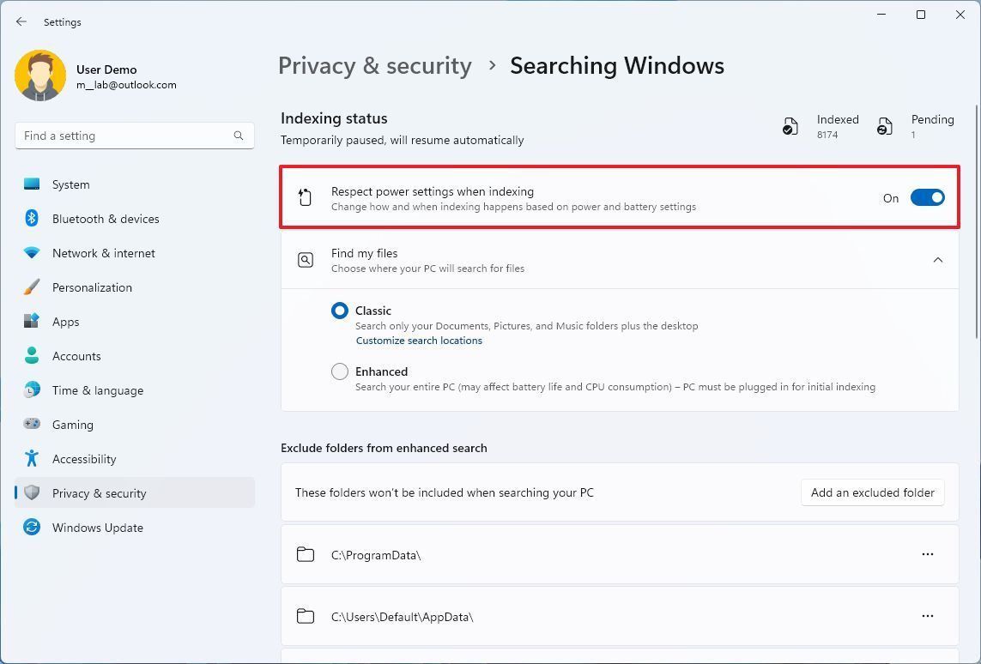This screenshot has width=981, height=664.
Task: Open Windows Update settings
Action: tap(97, 528)
